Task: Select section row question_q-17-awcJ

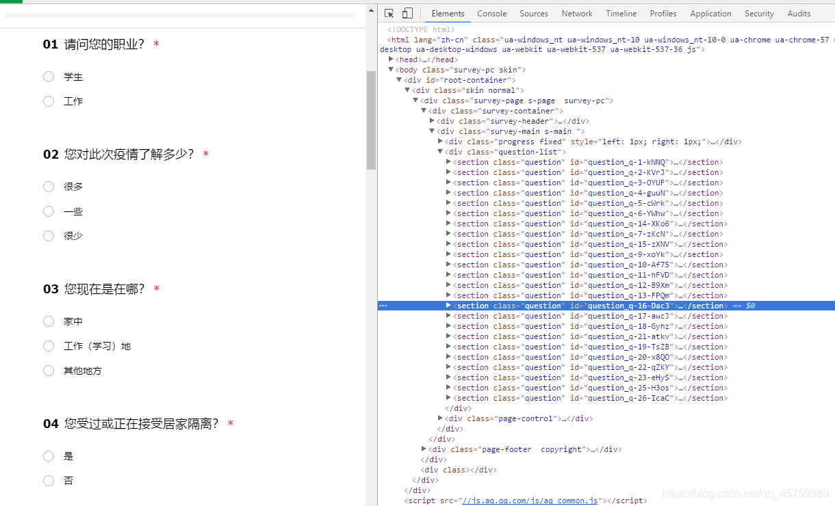Action: click(590, 316)
